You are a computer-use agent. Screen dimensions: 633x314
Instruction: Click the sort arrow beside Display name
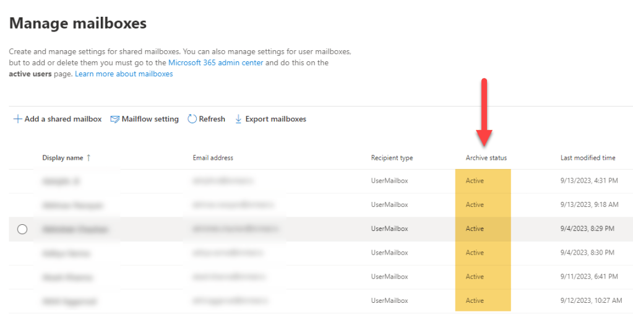[x=88, y=158]
